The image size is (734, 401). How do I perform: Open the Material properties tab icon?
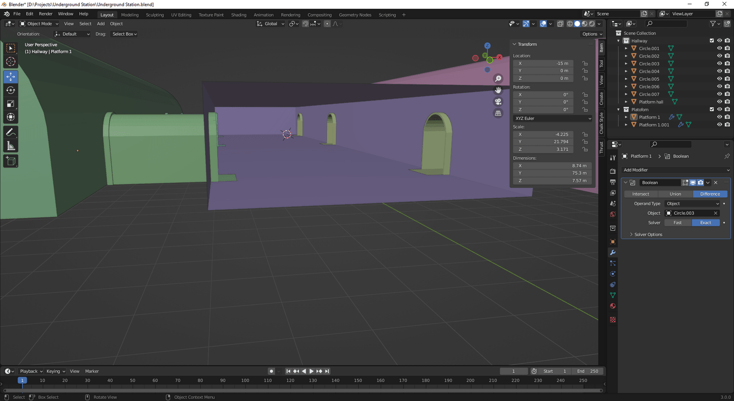click(x=613, y=306)
